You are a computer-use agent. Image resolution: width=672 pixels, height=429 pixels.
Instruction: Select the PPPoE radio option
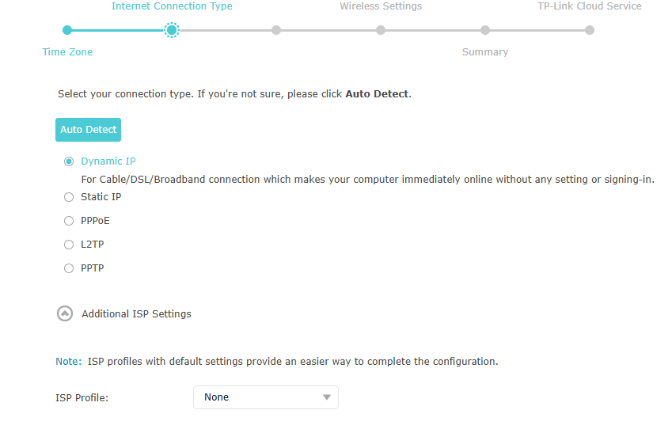(69, 221)
